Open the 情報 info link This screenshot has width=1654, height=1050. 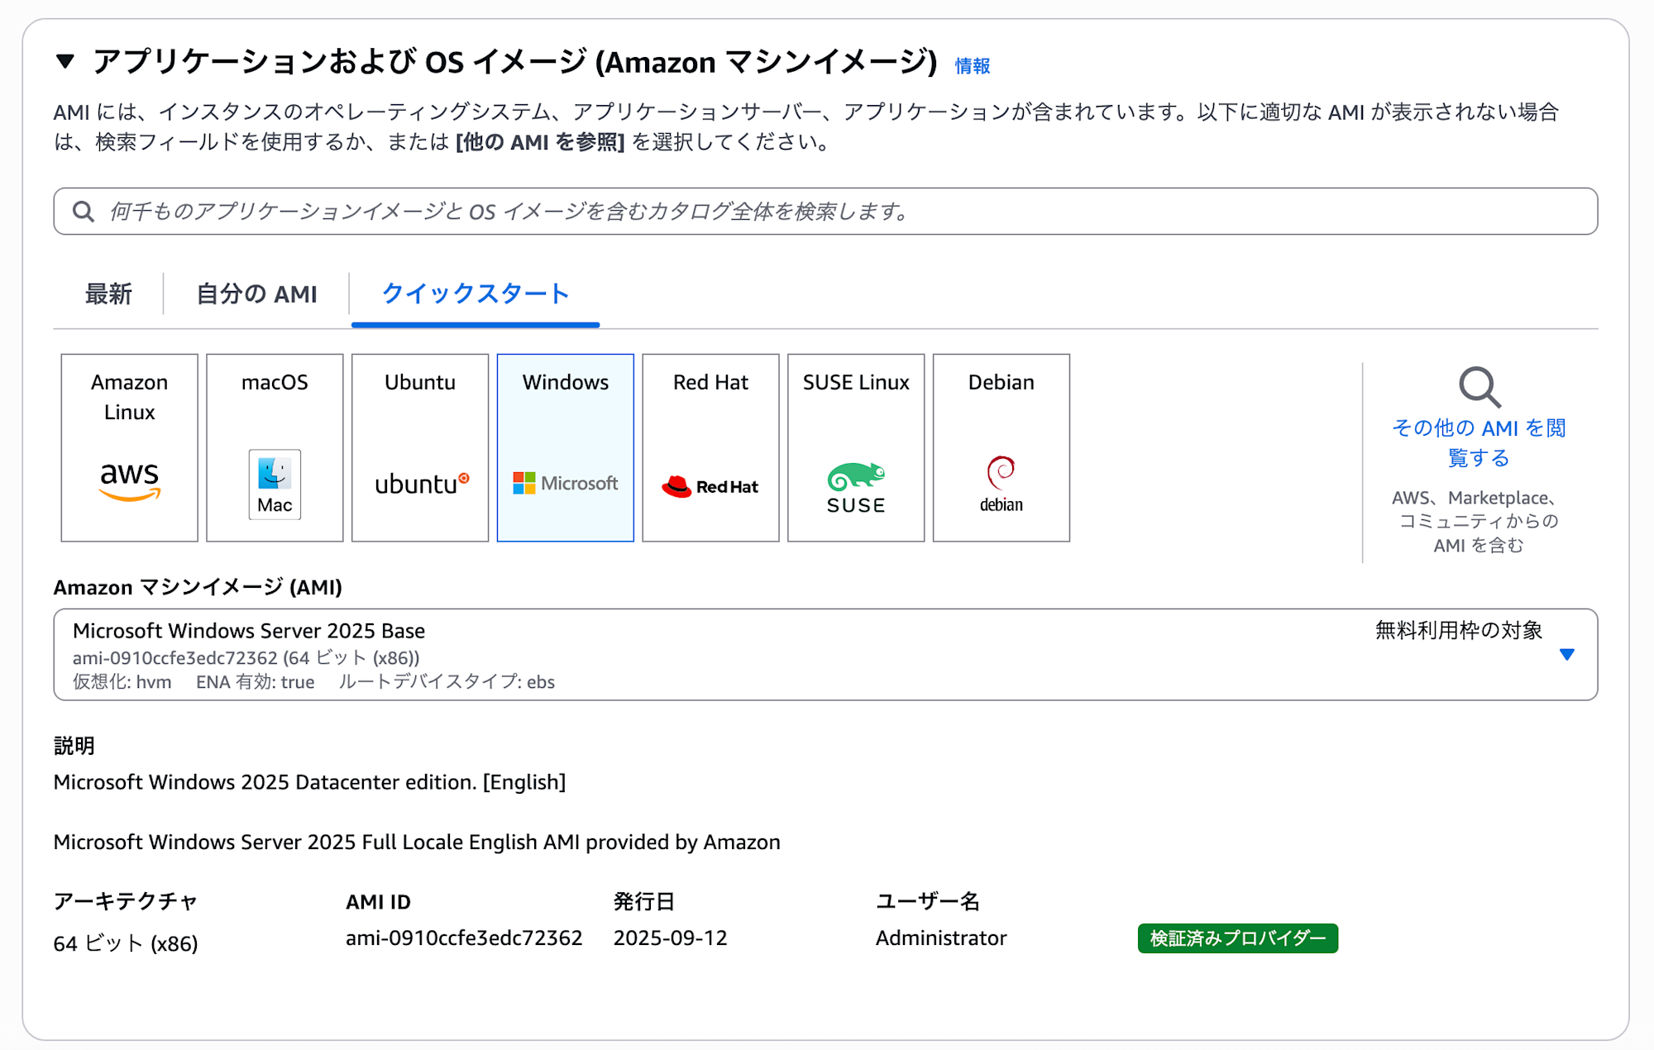click(972, 65)
